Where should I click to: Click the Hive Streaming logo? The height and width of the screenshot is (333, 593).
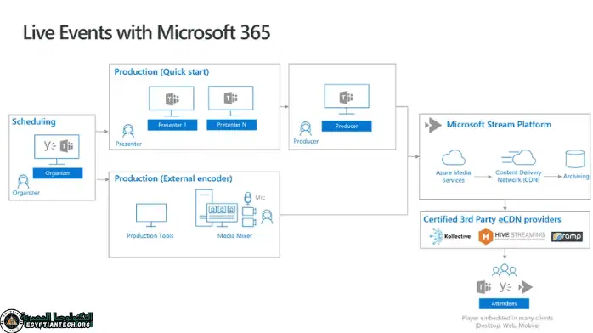[x=511, y=236]
